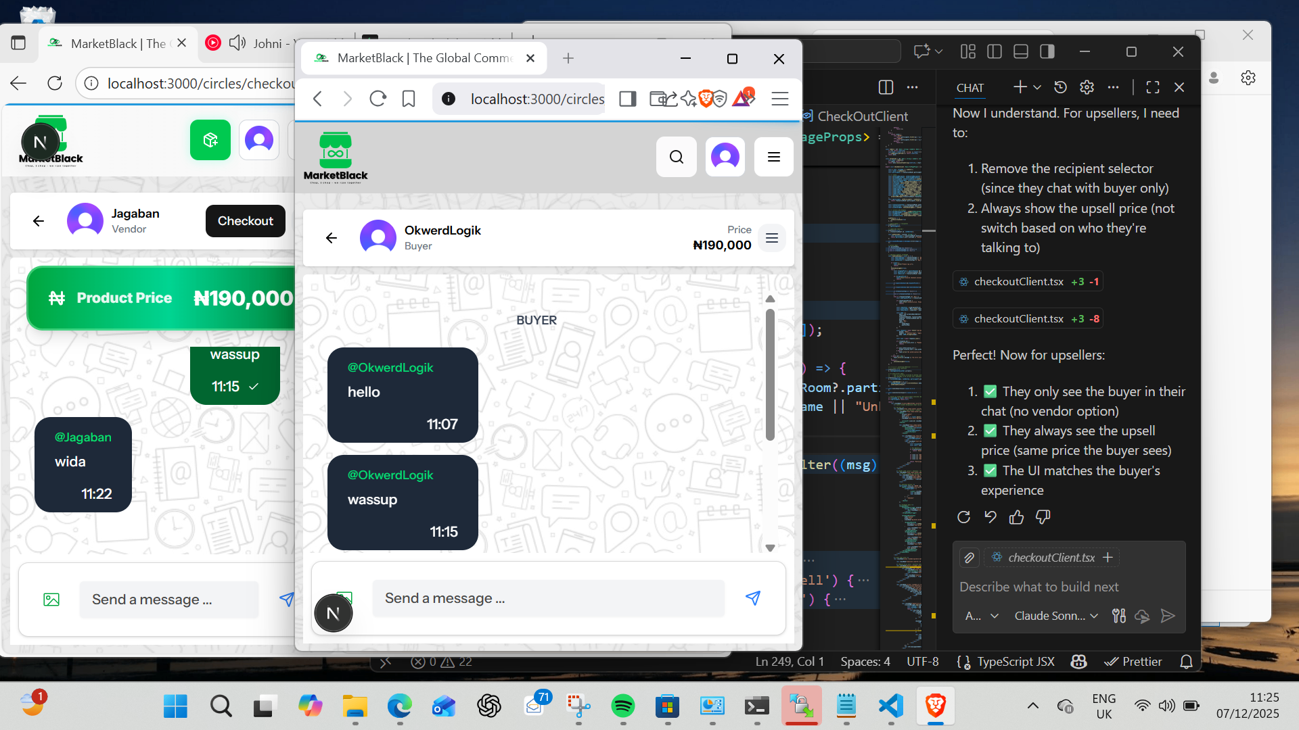1299x730 pixels.
Task: Click the Brave shields lion icon
Action: click(x=705, y=99)
